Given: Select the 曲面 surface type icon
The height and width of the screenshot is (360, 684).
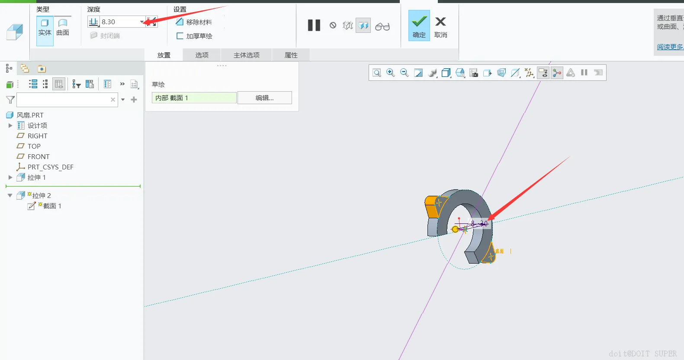Looking at the screenshot, I should (63, 28).
